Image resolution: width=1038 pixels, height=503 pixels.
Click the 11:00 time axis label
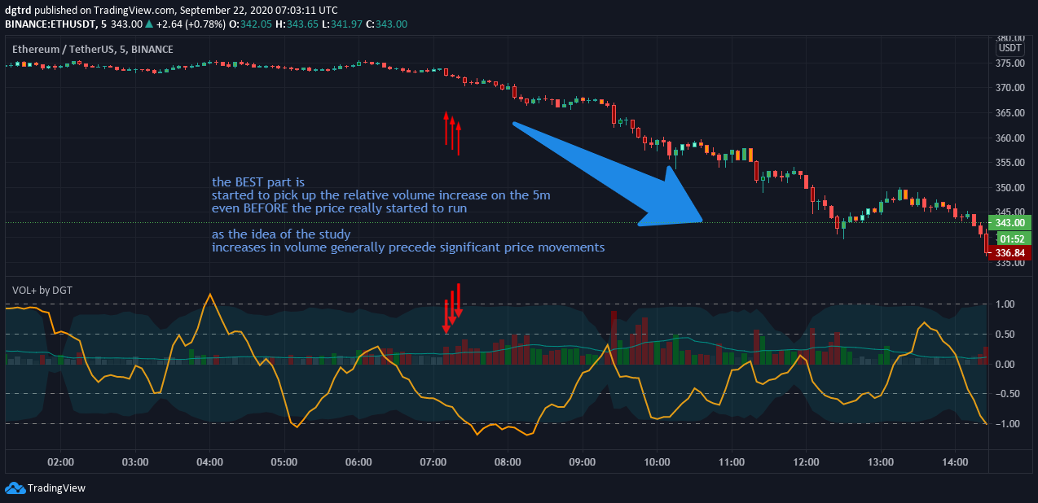pyautogui.click(x=732, y=462)
